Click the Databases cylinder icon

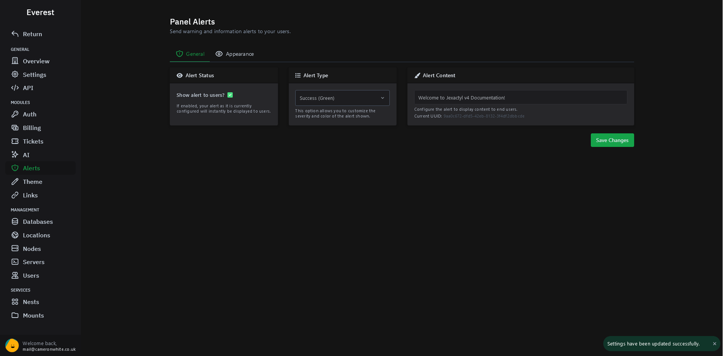(15, 222)
